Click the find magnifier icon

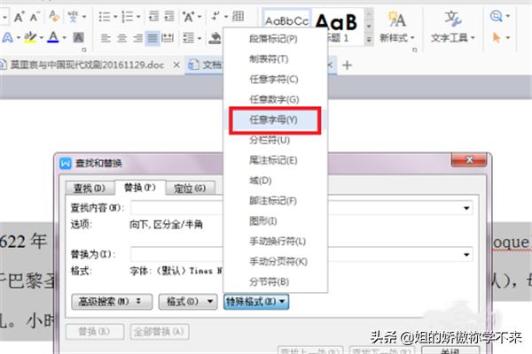[x=497, y=16]
